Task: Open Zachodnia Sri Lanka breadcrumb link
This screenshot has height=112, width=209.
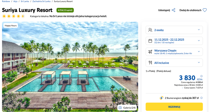Action: coord(42,2)
